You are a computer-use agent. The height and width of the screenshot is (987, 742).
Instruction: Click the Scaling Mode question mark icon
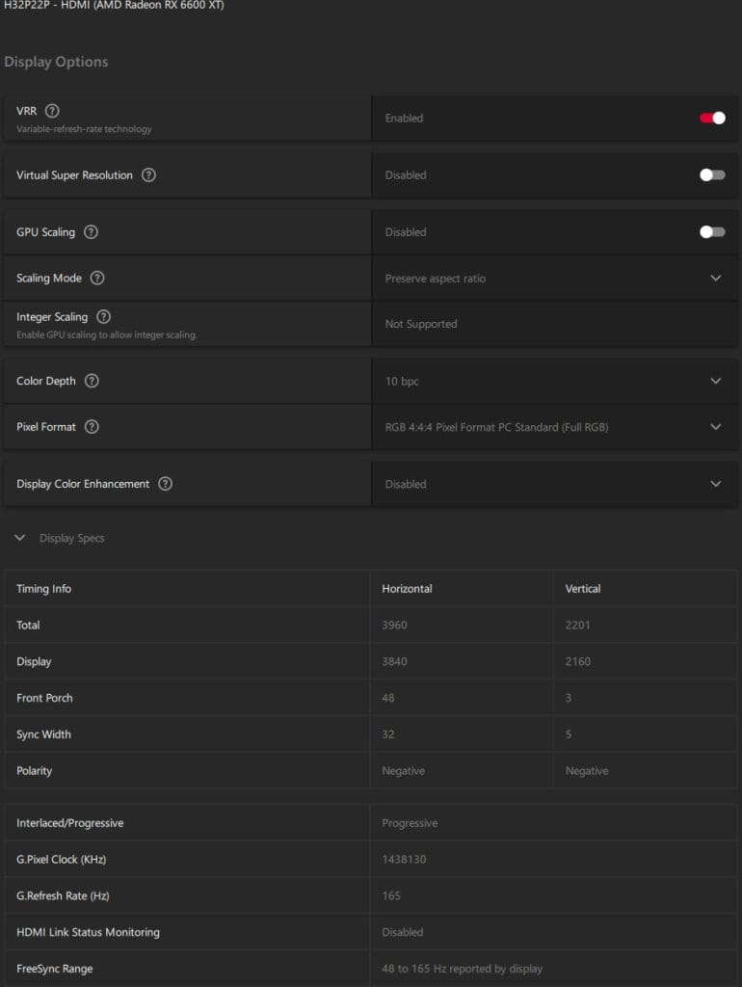[97, 279]
